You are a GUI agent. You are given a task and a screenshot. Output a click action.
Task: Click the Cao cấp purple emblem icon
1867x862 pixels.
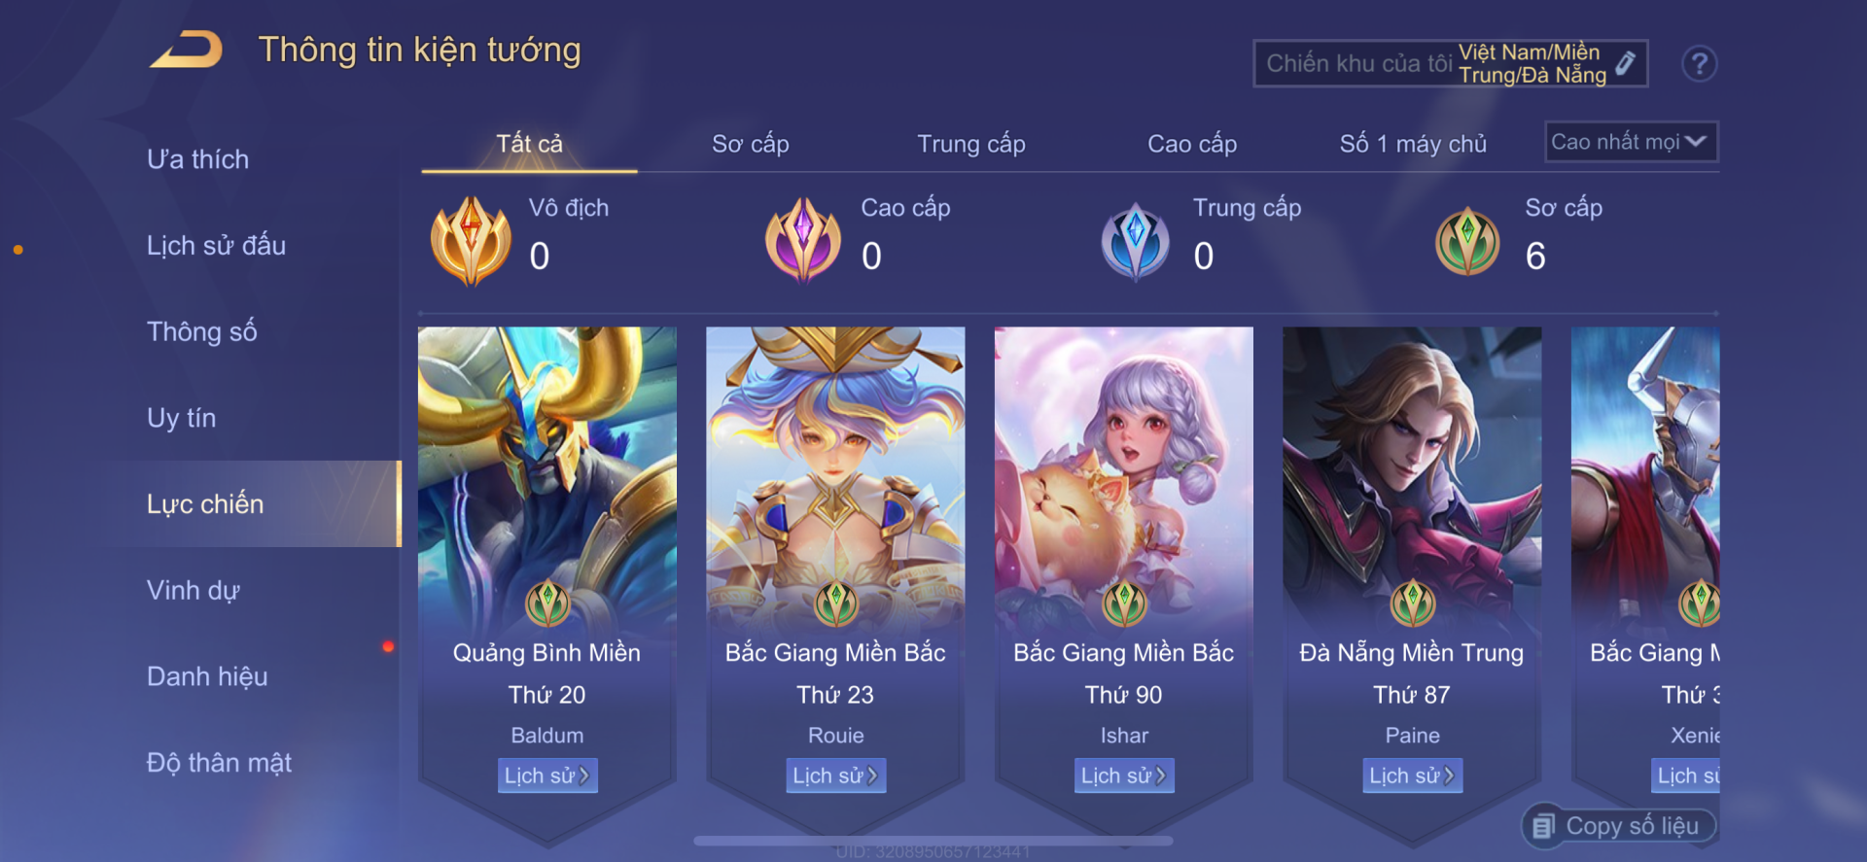click(x=803, y=240)
